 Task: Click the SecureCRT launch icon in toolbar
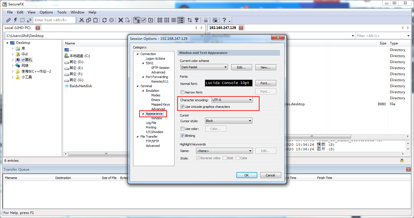215,20
